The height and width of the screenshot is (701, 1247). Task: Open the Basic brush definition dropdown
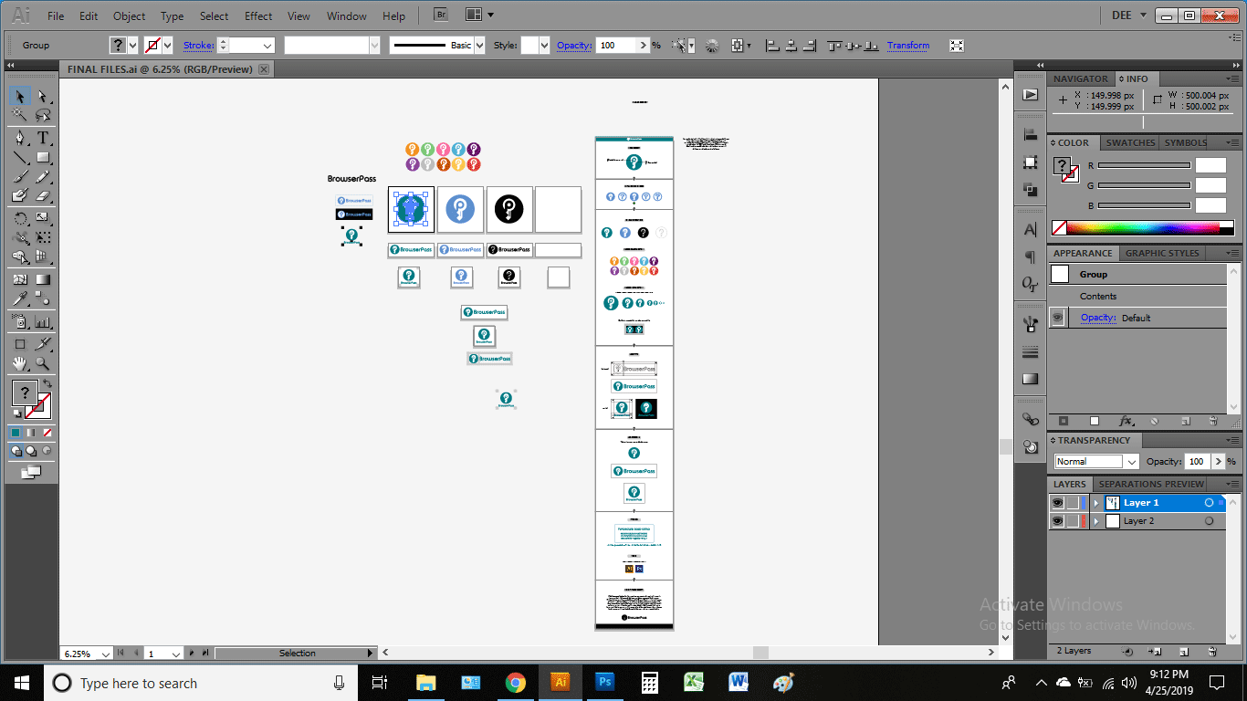pyautogui.click(x=479, y=45)
